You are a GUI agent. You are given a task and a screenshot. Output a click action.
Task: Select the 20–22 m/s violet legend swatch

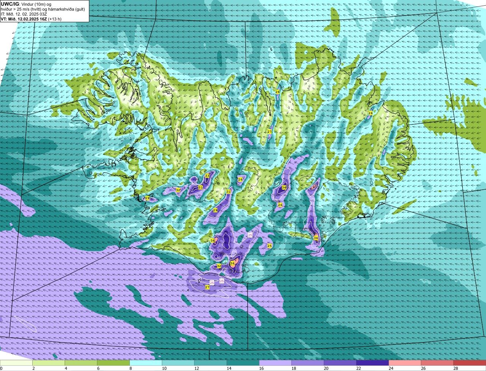click(340, 363)
